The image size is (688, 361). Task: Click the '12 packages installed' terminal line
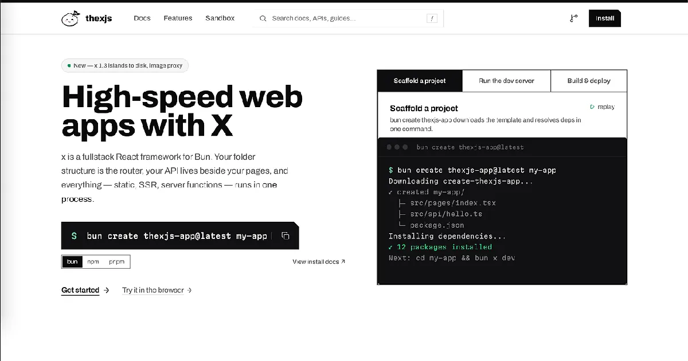point(440,247)
